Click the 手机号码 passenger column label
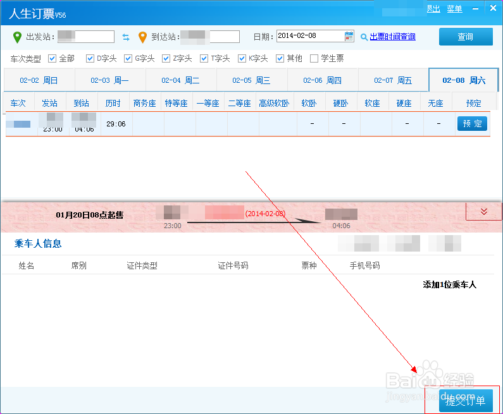Viewport: 503px width, 414px height. point(364,265)
